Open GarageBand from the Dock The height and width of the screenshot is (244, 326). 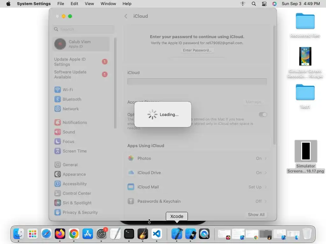143,234
